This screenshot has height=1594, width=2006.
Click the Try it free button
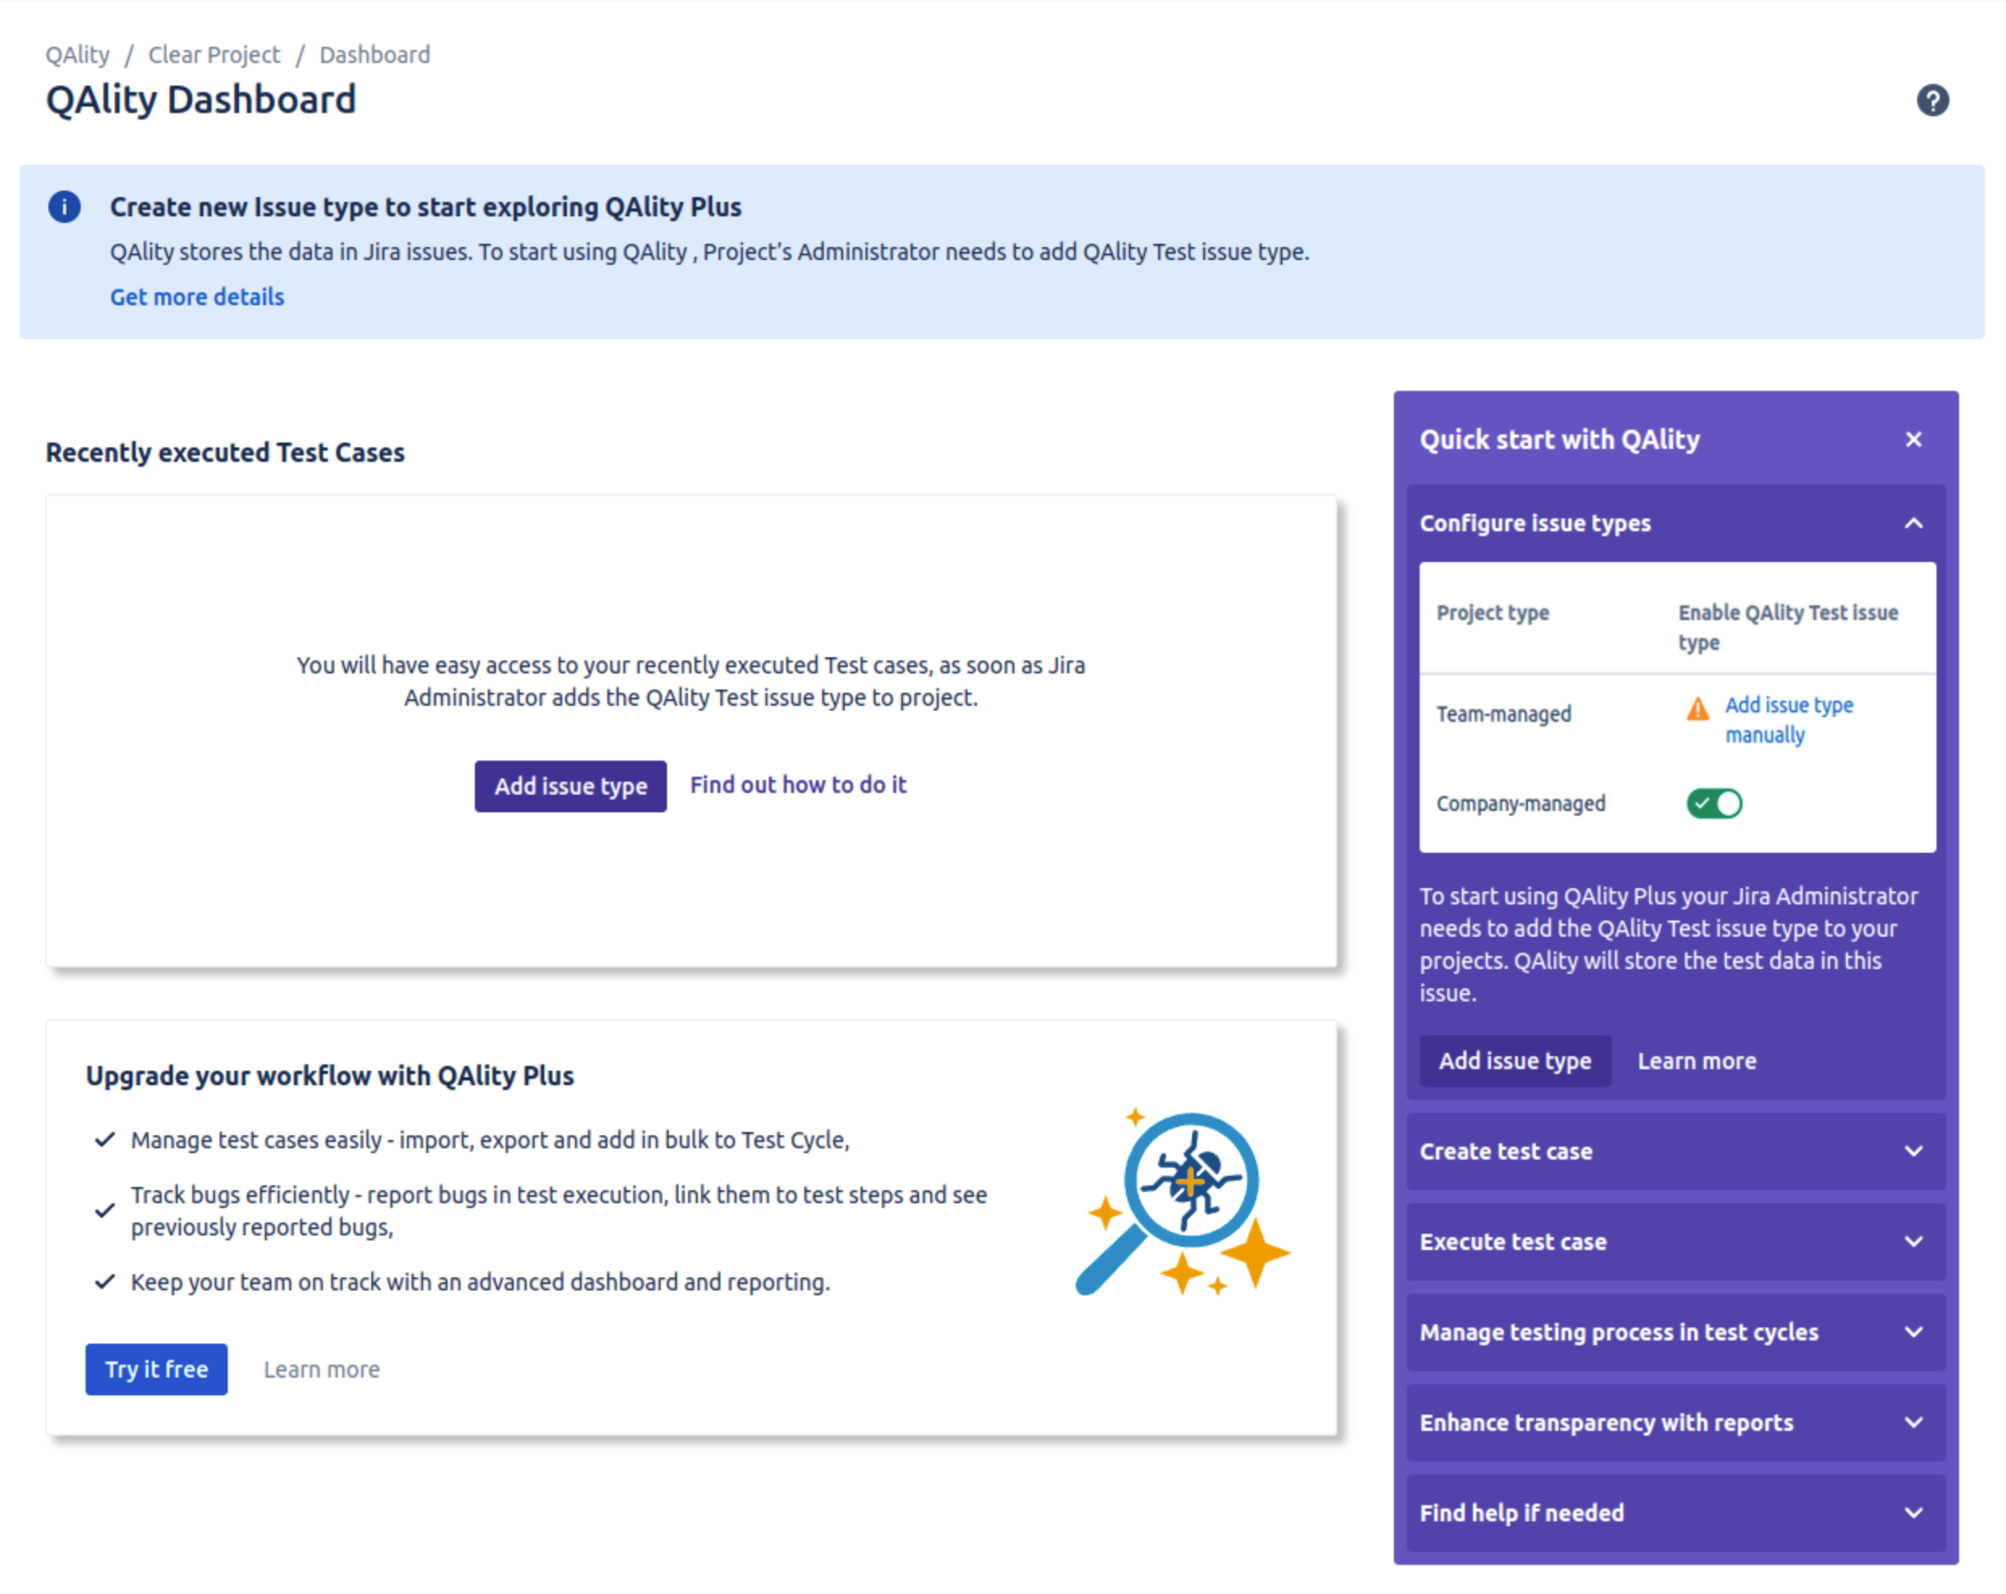coord(157,1369)
